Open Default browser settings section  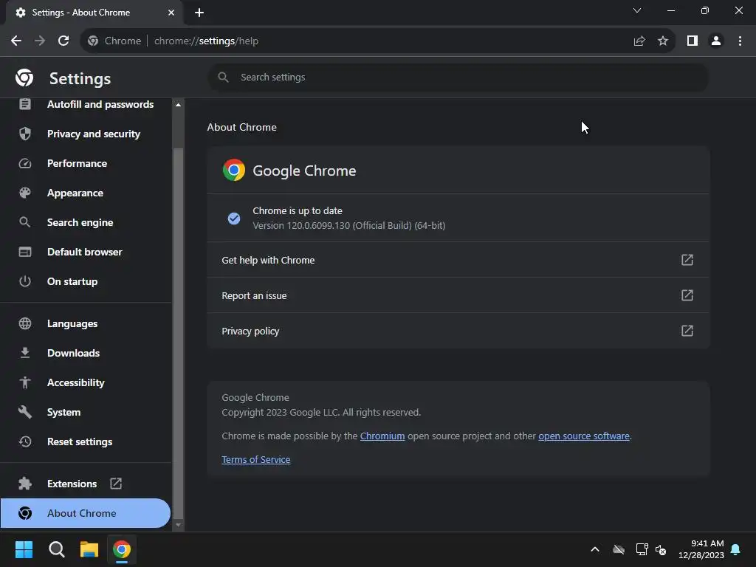pyautogui.click(x=86, y=252)
